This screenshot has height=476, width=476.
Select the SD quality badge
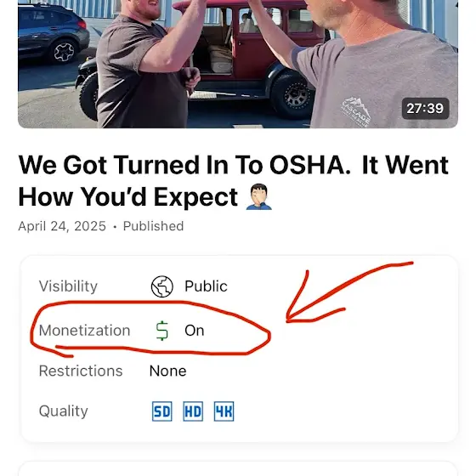162,411
